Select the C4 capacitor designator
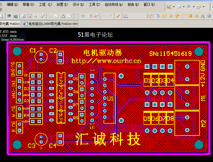Image resolution: width=213 pixels, height=162 pixels. click(53, 146)
